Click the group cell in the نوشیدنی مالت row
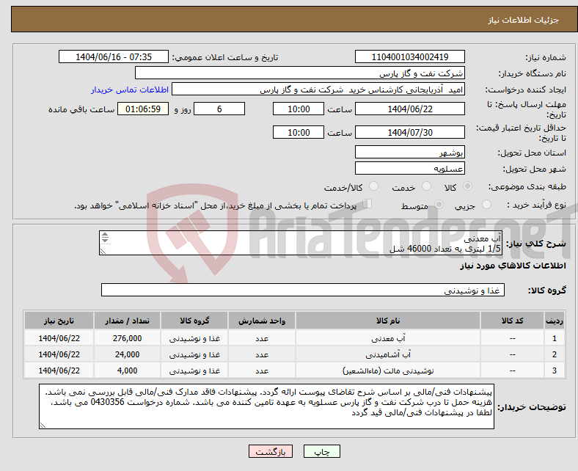The width and height of the screenshot is (578, 471). point(194,370)
